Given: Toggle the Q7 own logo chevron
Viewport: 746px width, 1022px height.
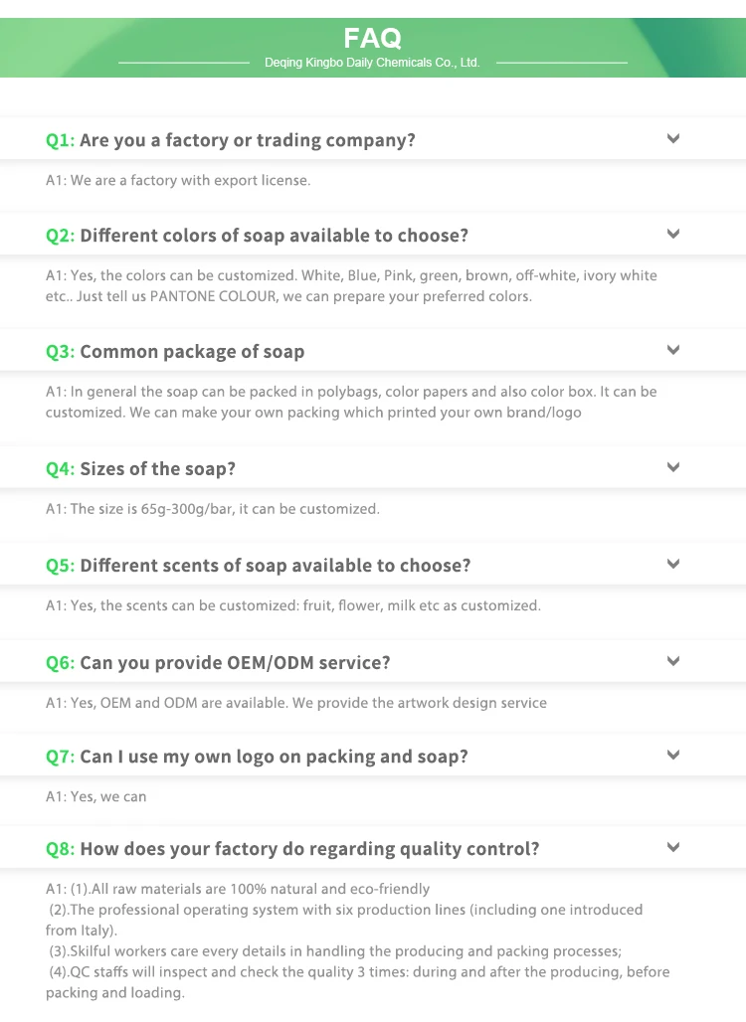Looking at the screenshot, I should tap(673, 756).
